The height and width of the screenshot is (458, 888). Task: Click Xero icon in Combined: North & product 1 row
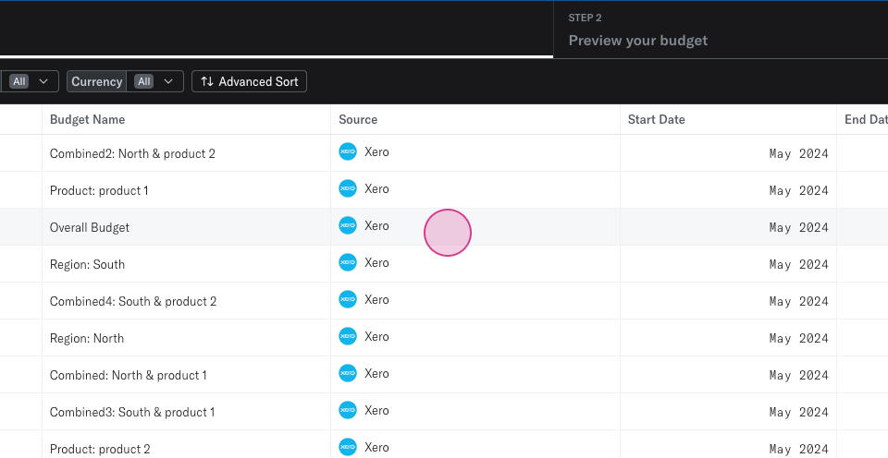click(348, 374)
